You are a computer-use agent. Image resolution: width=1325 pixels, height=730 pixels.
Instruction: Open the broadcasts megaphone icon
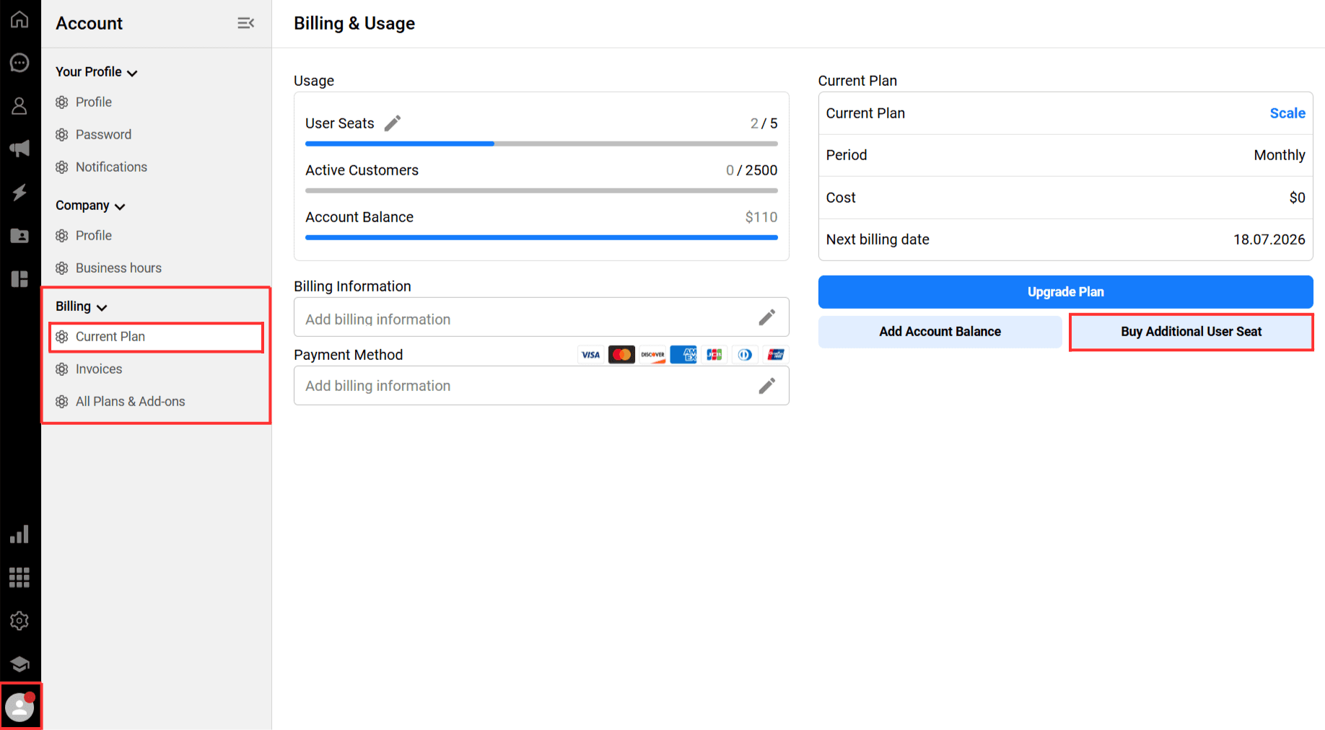(19, 149)
